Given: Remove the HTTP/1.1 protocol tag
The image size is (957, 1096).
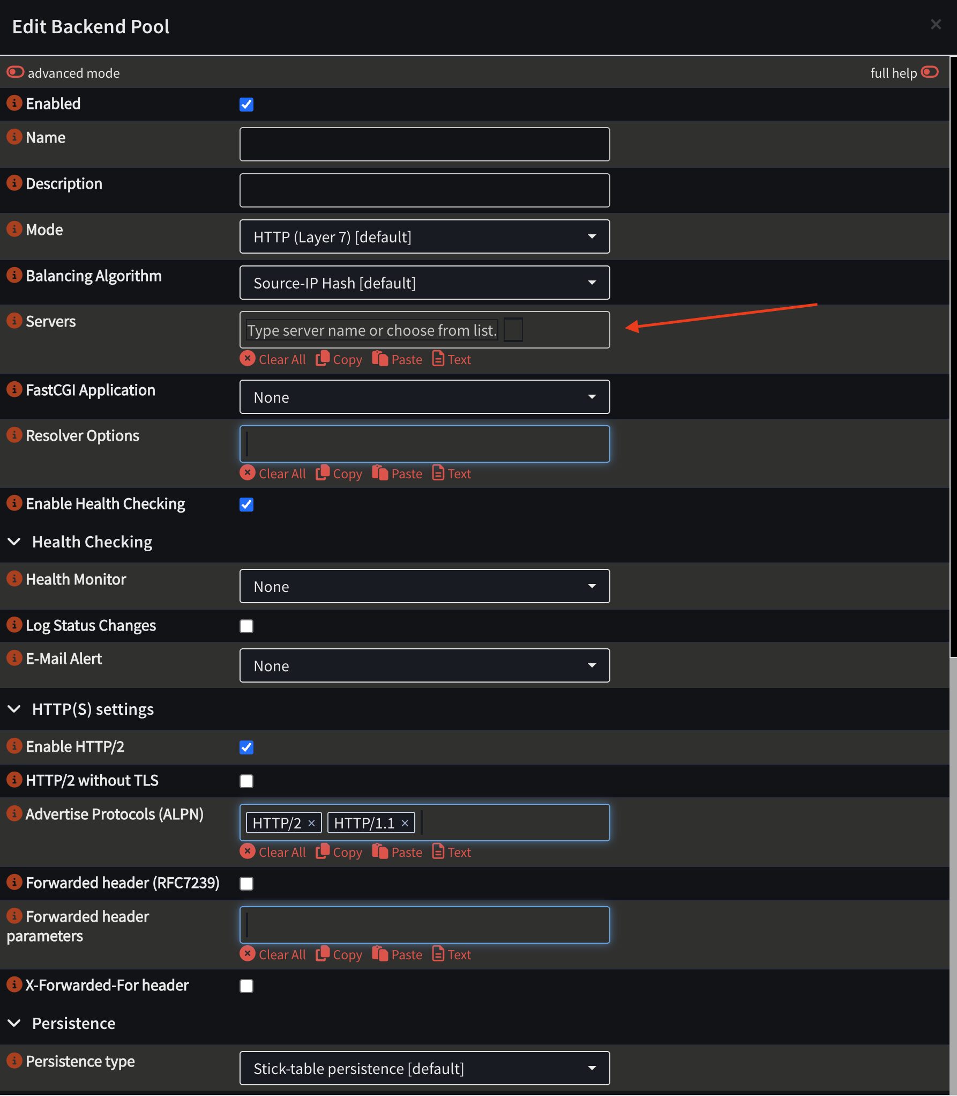Looking at the screenshot, I should (405, 823).
